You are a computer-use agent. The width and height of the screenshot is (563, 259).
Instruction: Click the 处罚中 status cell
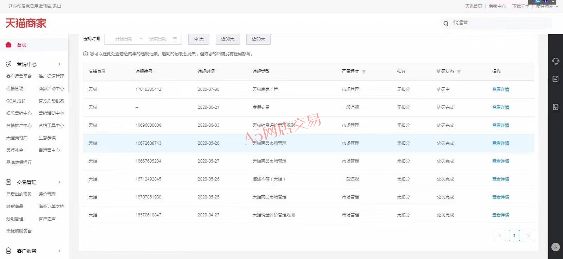[x=443, y=89]
